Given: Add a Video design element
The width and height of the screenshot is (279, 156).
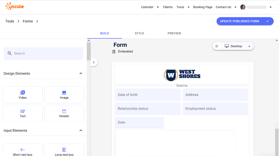Looking at the screenshot, I should point(23,95).
